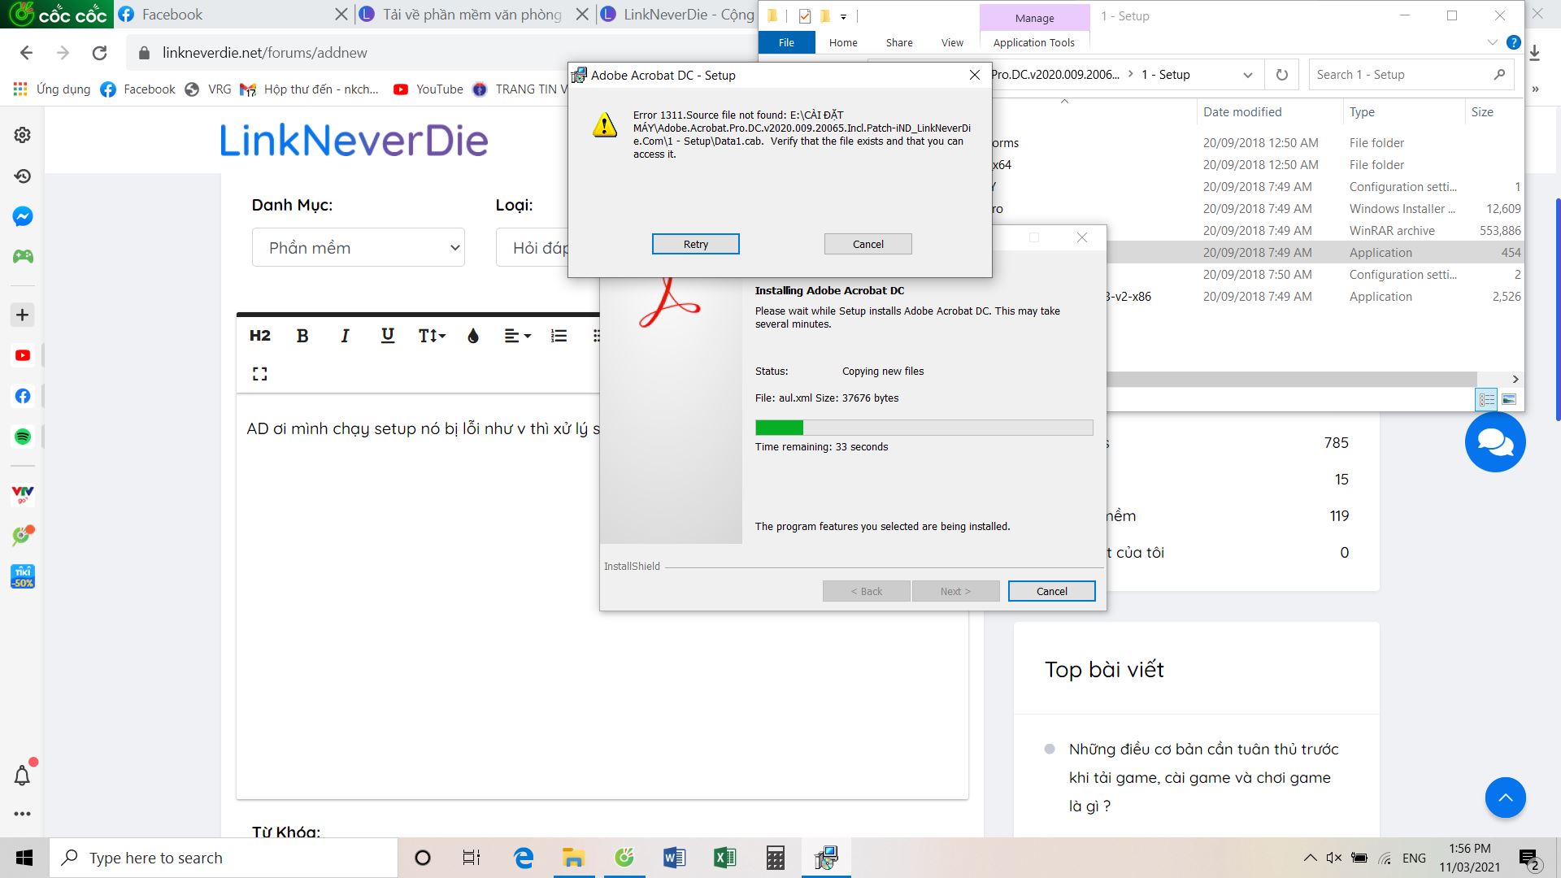
Task: Launch Excel from the taskbar
Action: (x=724, y=857)
